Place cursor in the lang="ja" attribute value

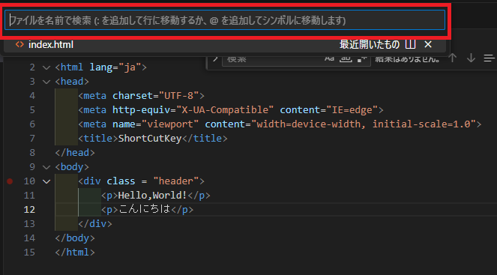[x=130, y=67]
